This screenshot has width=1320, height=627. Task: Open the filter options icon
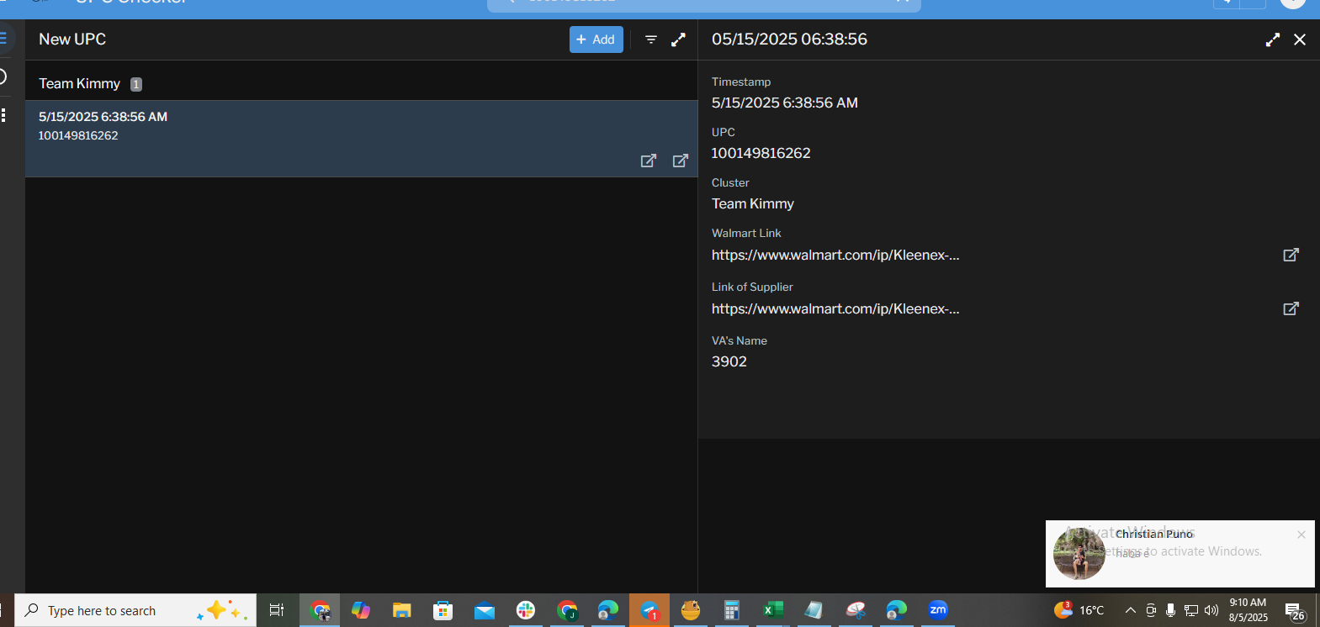[650, 40]
